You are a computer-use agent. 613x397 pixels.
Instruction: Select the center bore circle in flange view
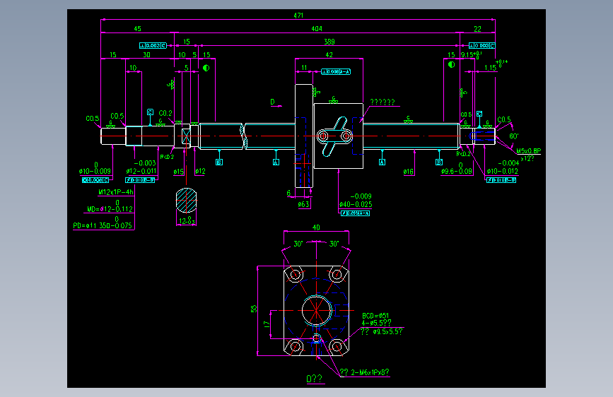[x=317, y=311]
